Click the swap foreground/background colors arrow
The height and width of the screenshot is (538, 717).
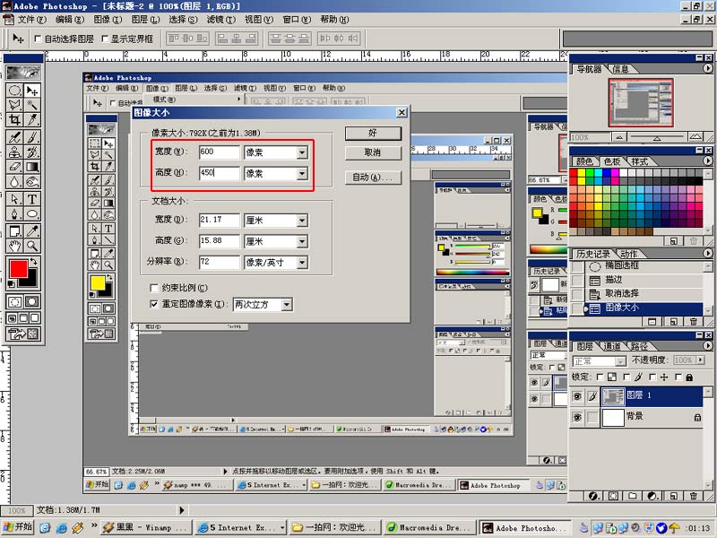(33, 261)
